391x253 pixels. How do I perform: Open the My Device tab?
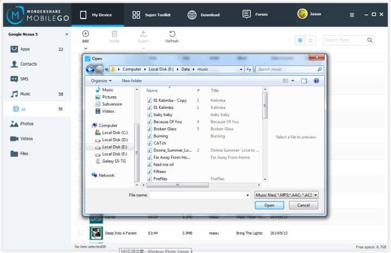(x=98, y=15)
